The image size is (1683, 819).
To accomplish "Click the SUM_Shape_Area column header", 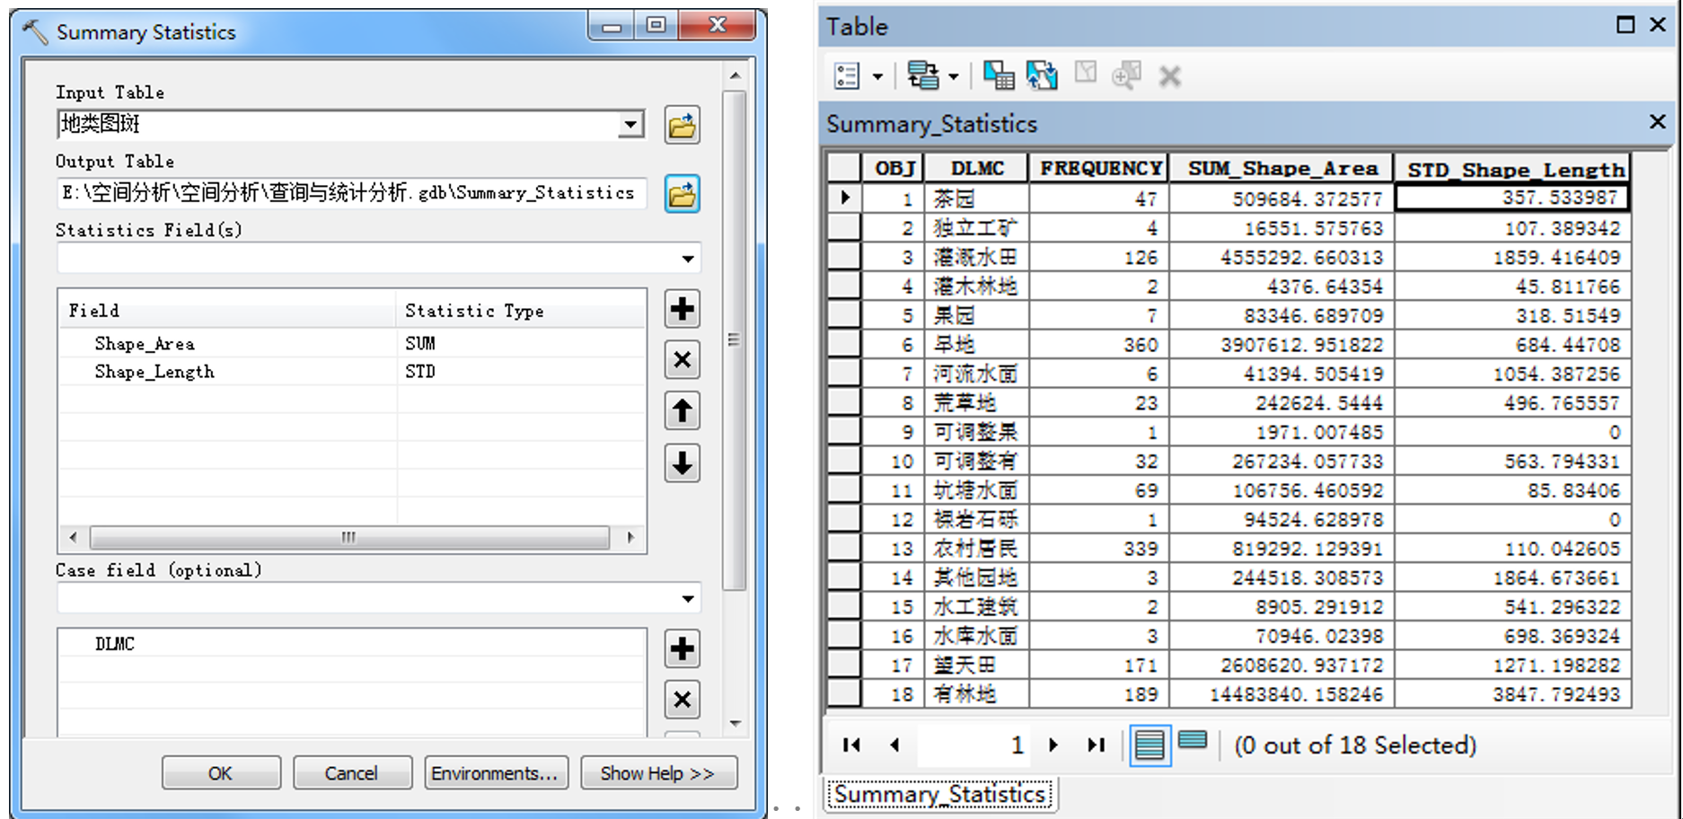I will point(1282,168).
